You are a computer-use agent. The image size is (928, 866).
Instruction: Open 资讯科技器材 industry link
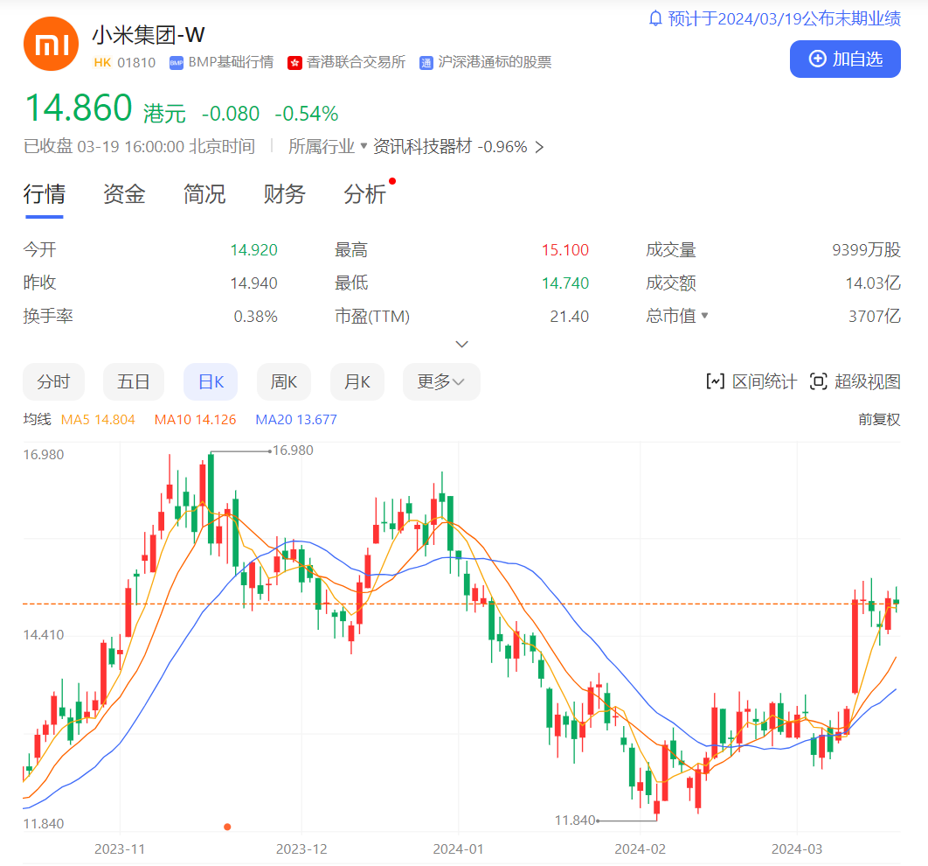coord(423,146)
